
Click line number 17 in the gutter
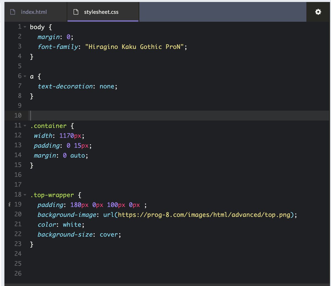coord(18,185)
